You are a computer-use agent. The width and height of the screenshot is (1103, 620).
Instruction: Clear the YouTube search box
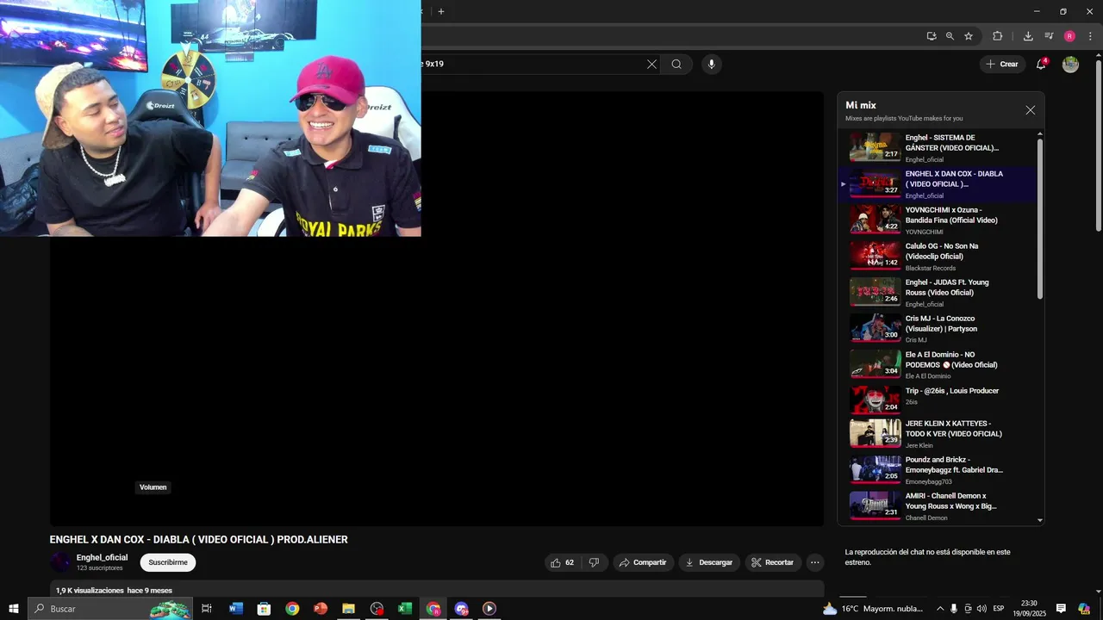[x=651, y=64]
